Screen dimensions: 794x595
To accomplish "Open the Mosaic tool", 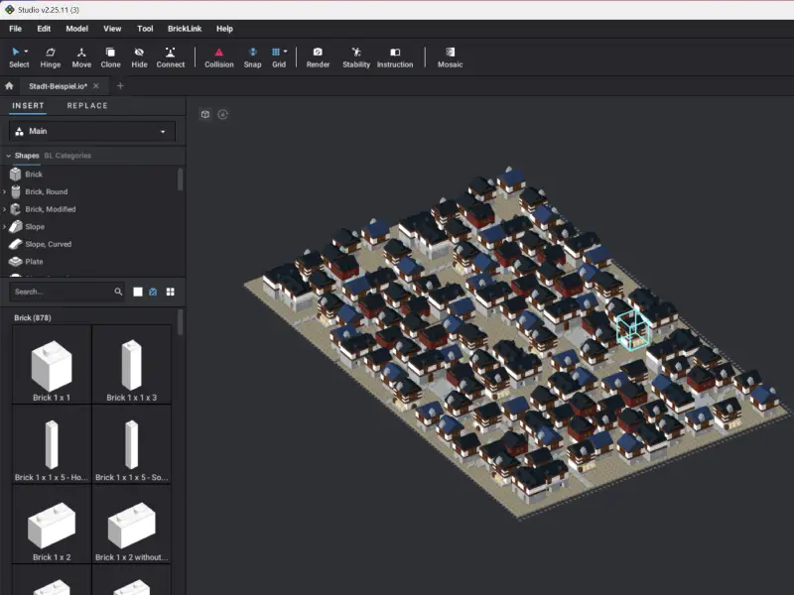I will tap(450, 57).
